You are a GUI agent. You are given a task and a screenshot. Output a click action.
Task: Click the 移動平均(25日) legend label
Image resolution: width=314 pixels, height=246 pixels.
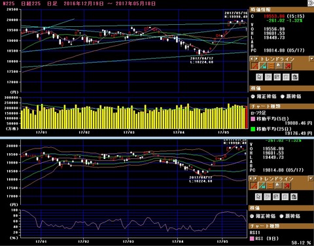[274, 129]
